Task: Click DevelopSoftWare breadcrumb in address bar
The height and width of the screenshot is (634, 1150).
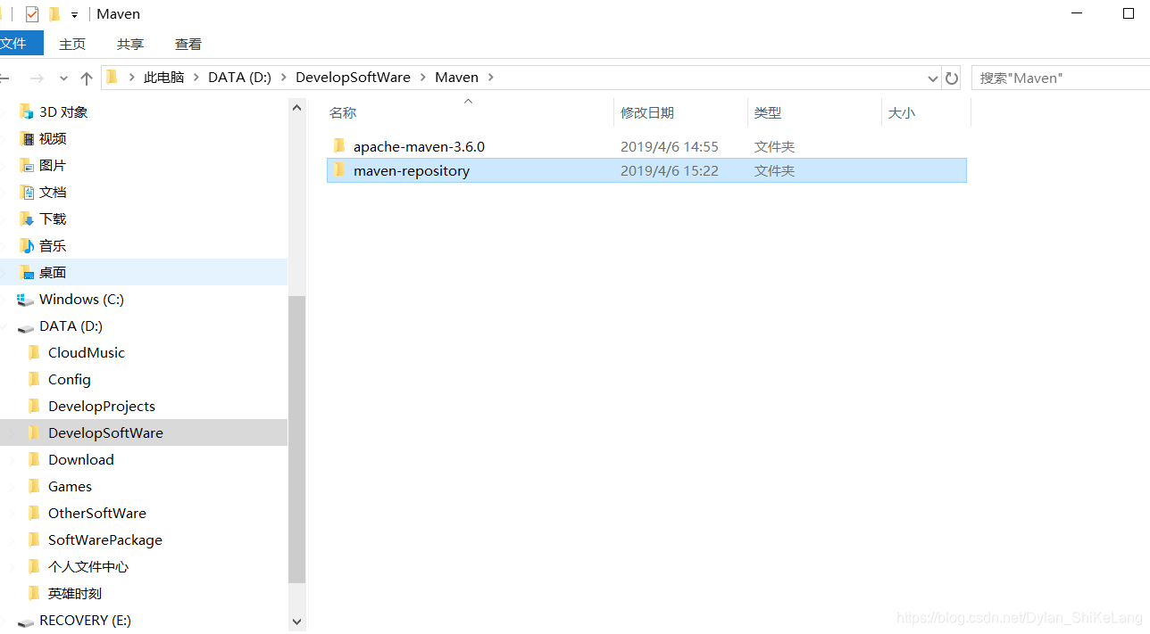Action: tap(353, 78)
